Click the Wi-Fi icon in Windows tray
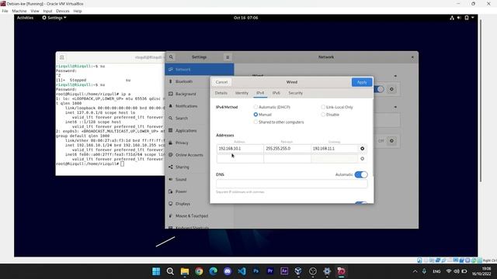The width and height of the screenshot is (497, 279). [x=449, y=271]
